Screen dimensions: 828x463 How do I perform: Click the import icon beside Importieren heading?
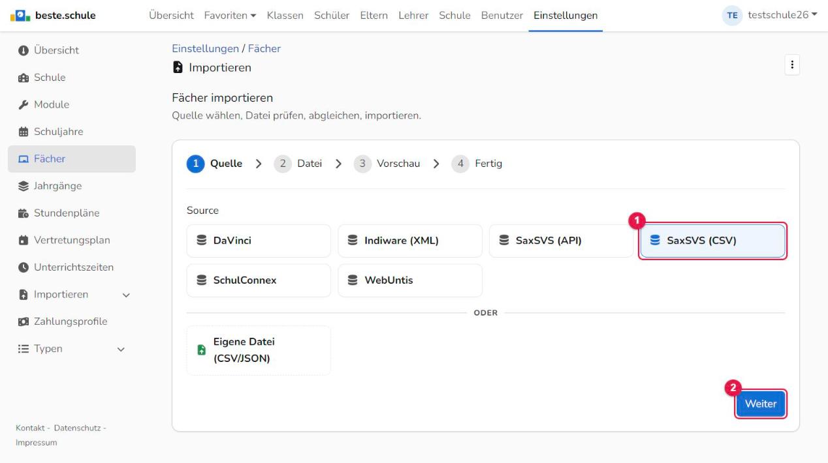(178, 67)
